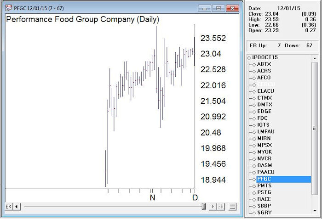Click the diamond icon beside ABTX
The width and height of the screenshot is (322, 219).
[x=254, y=65]
